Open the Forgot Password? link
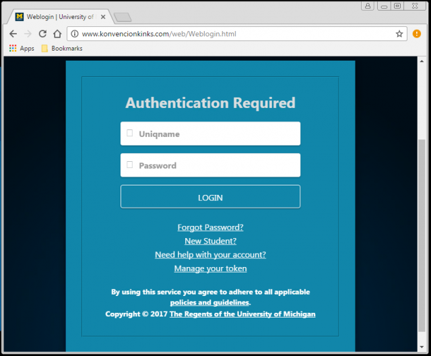 point(210,227)
